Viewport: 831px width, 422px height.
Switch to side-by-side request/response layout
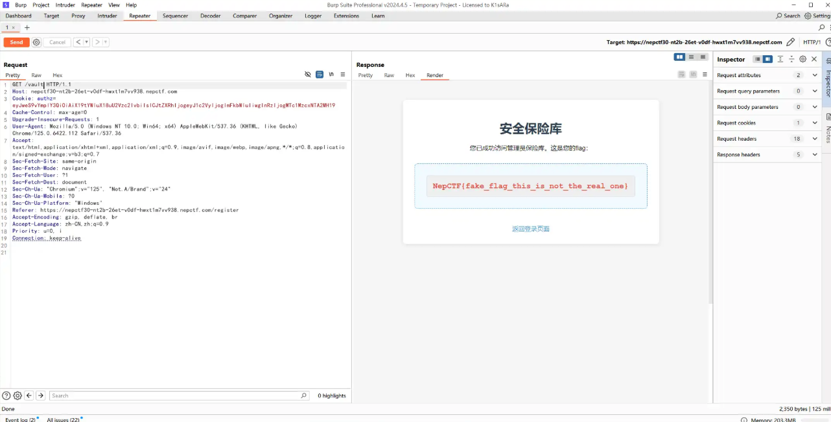pos(679,57)
